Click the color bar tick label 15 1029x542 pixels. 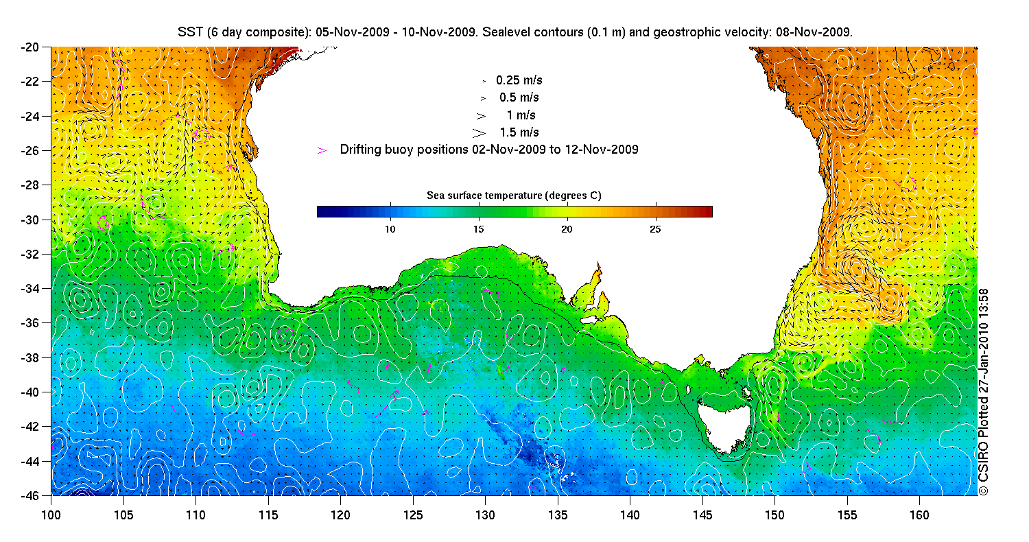pyautogui.click(x=479, y=228)
